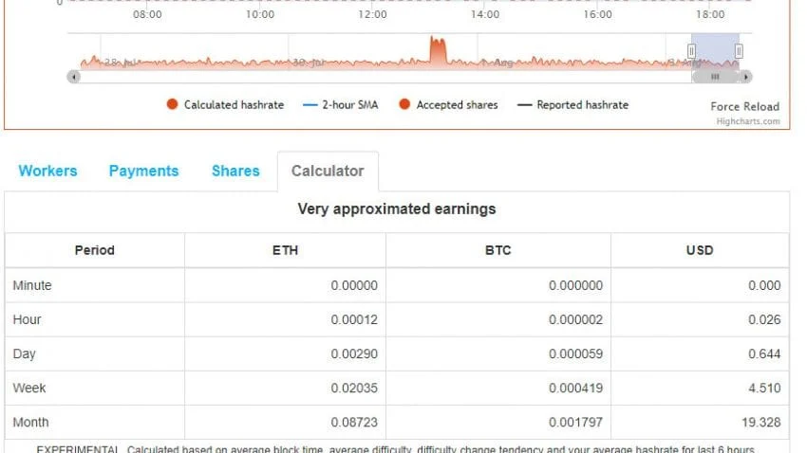Image resolution: width=807 pixels, height=453 pixels.
Task: Click the navigator scroll-left arrow
Action: pos(74,77)
